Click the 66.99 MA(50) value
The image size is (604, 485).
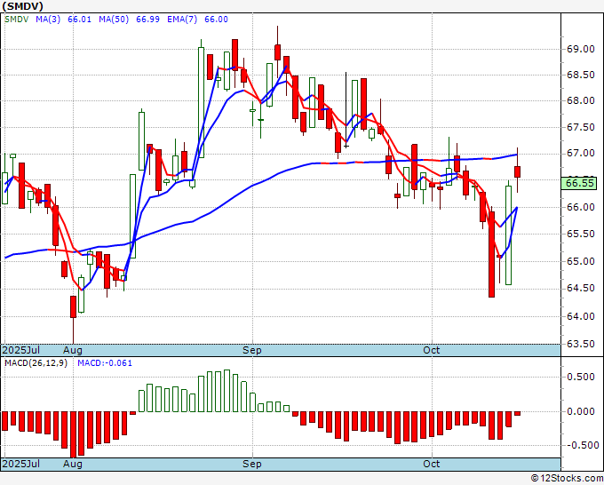click(148, 20)
